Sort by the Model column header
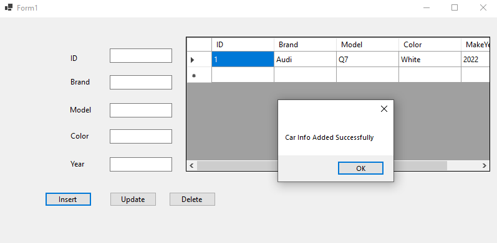The width and height of the screenshot is (497, 243). click(x=368, y=45)
